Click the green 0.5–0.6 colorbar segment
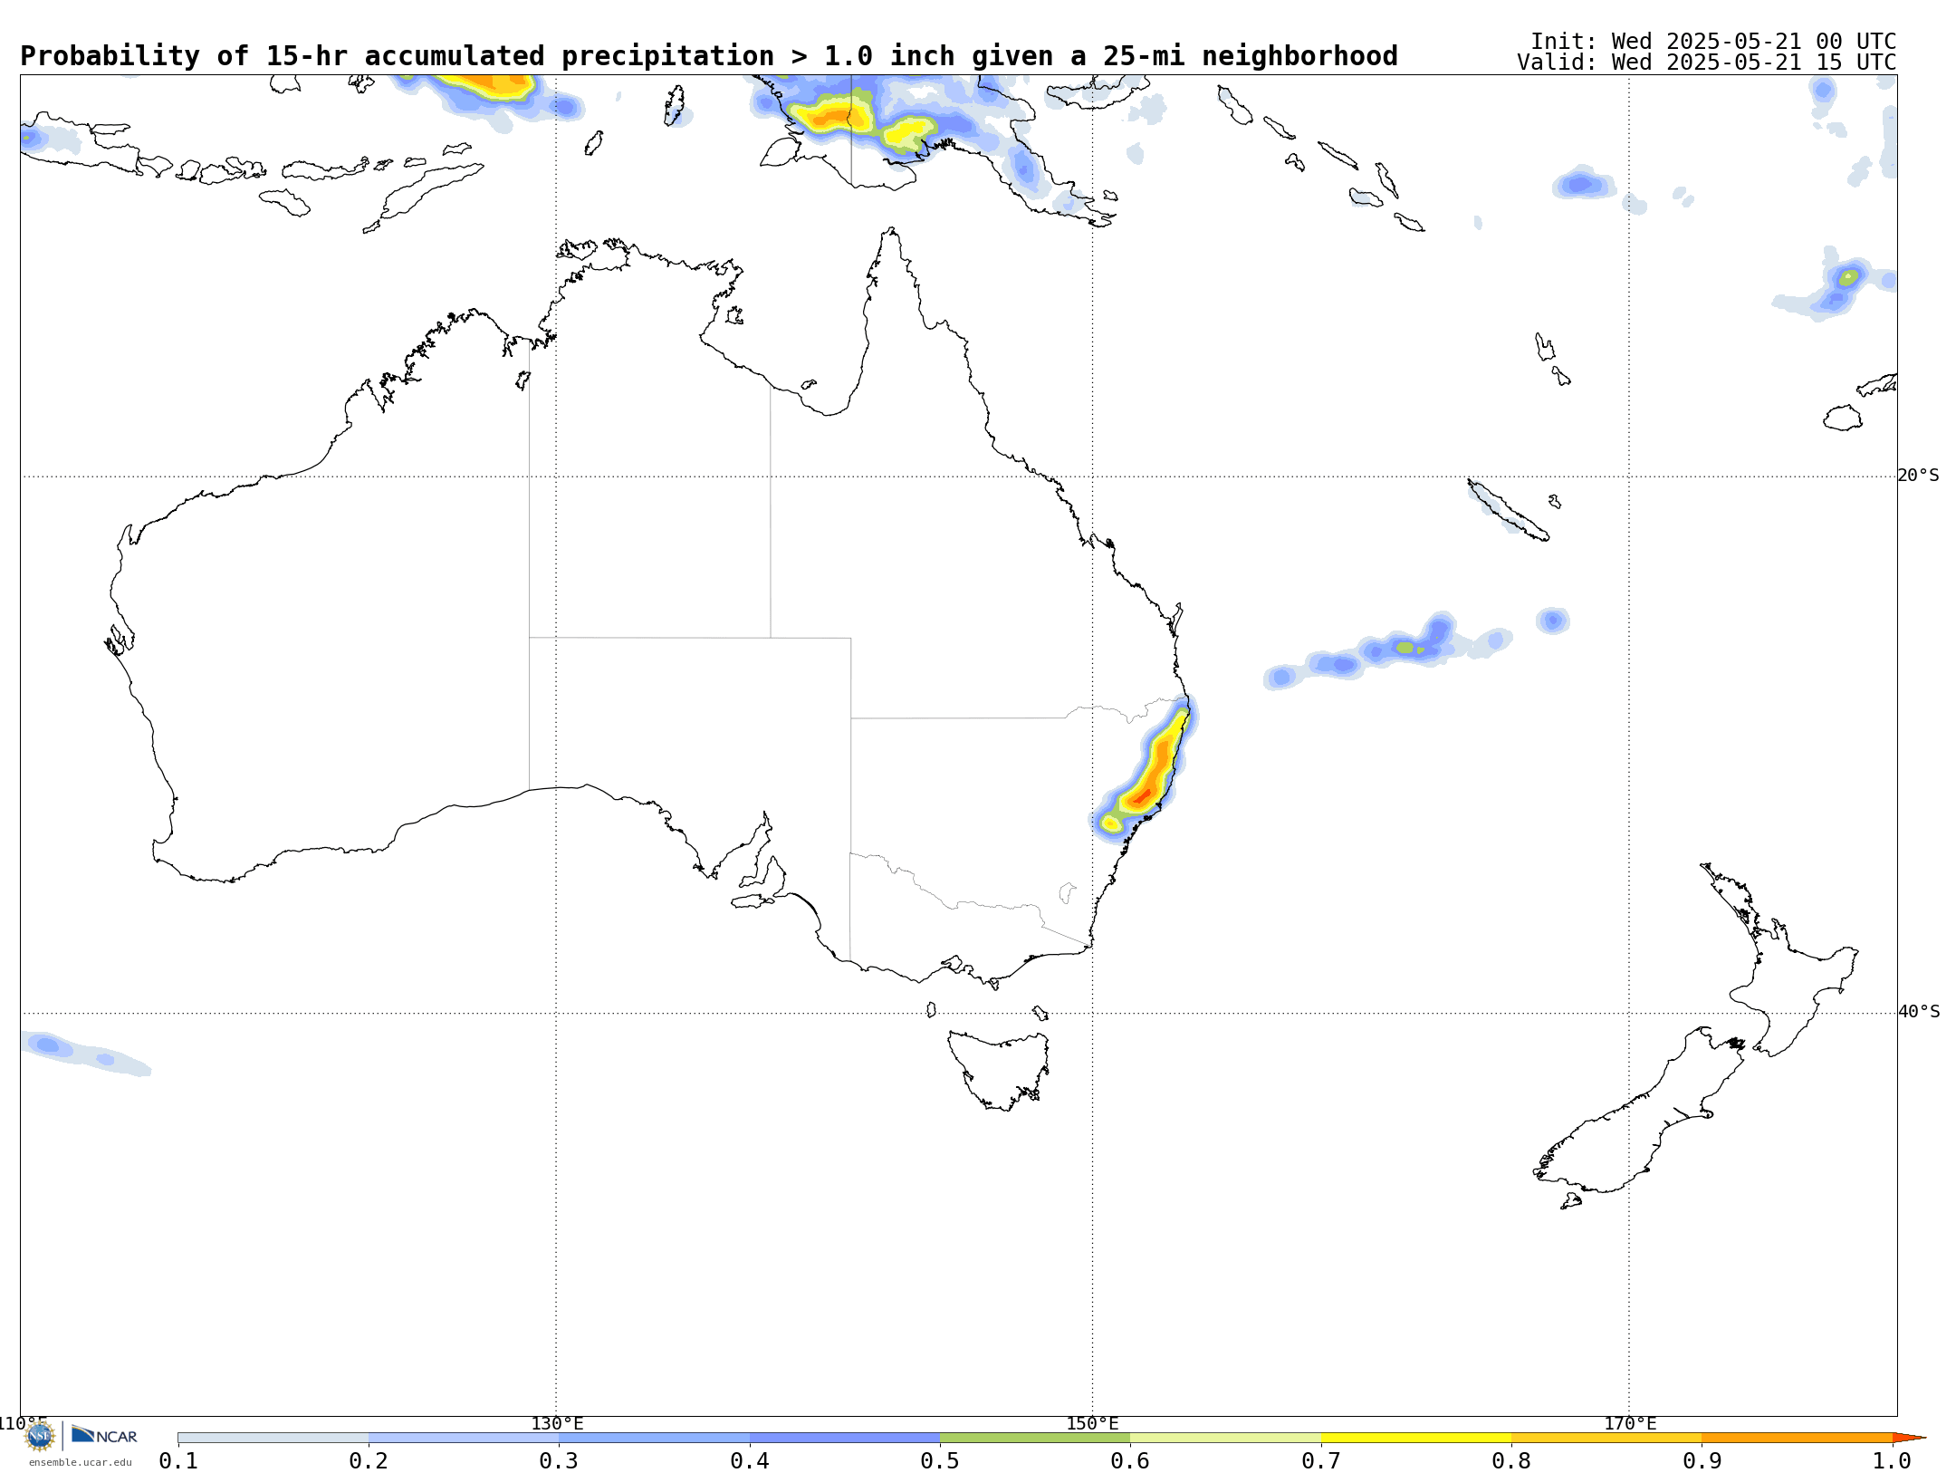The image size is (1956, 1473). (1035, 1438)
